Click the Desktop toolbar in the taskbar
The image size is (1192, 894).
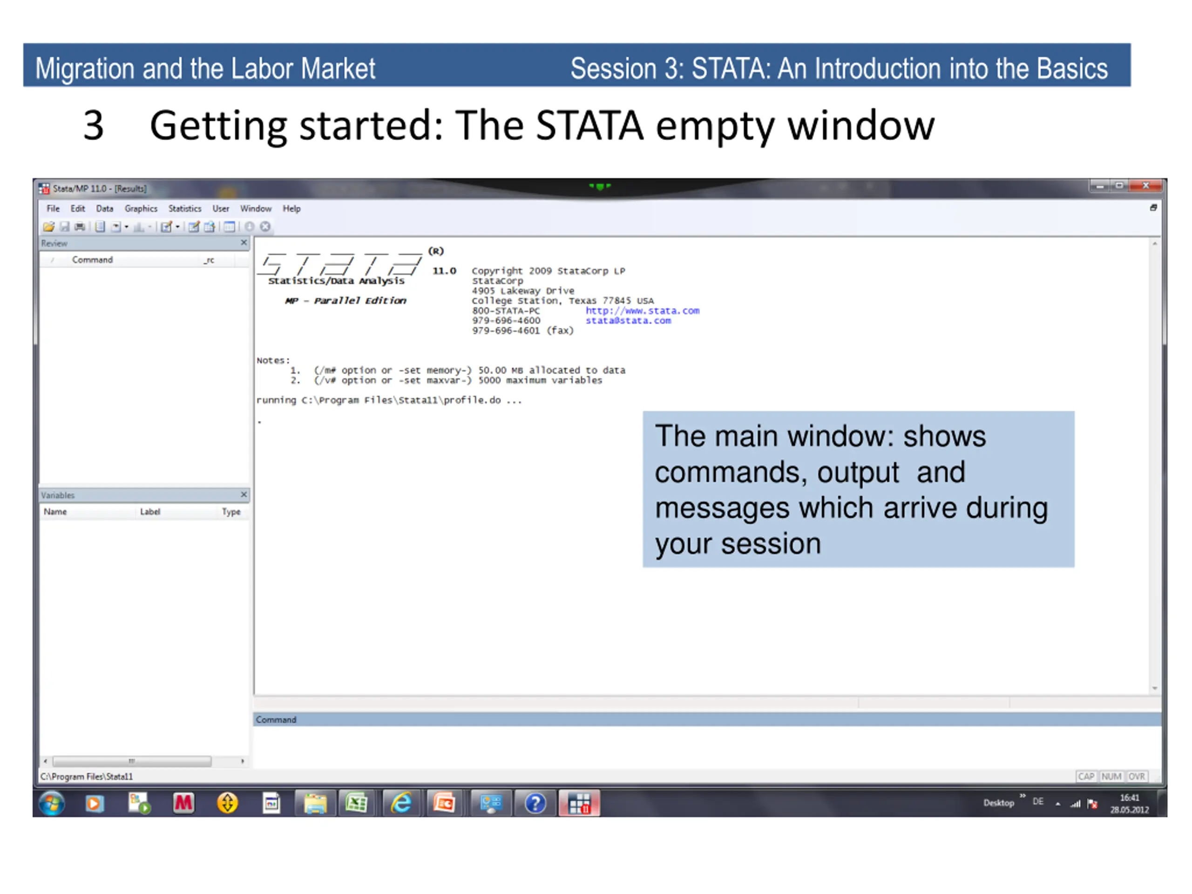pos(999,803)
